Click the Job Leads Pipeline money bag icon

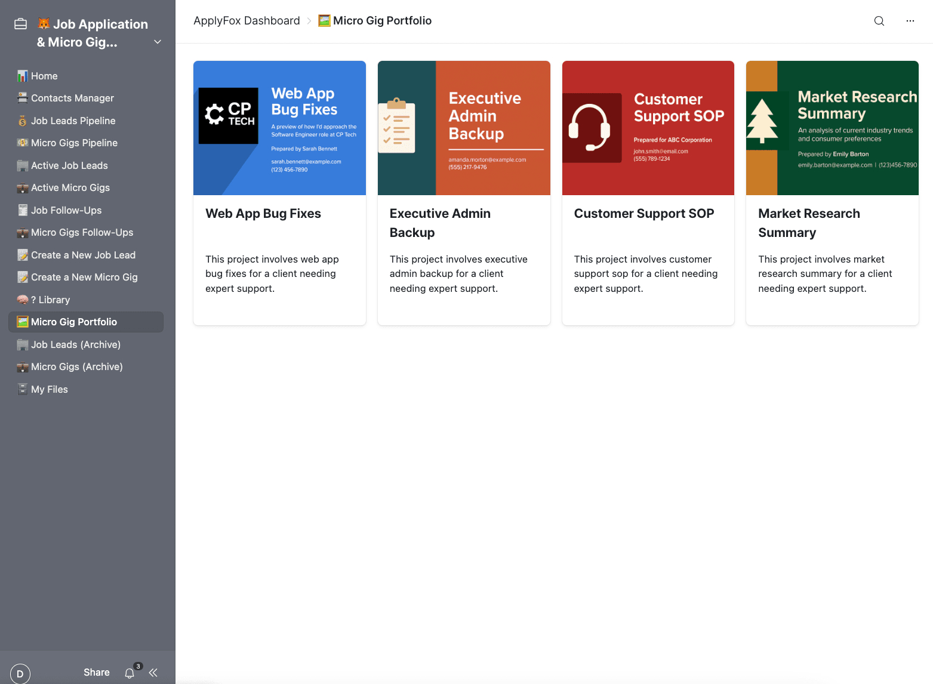point(23,121)
